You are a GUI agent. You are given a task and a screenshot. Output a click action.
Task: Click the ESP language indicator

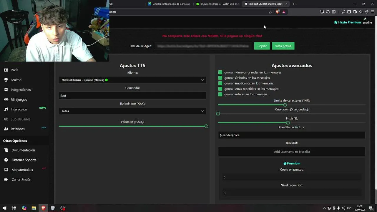pyautogui.click(x=349, y=208)
